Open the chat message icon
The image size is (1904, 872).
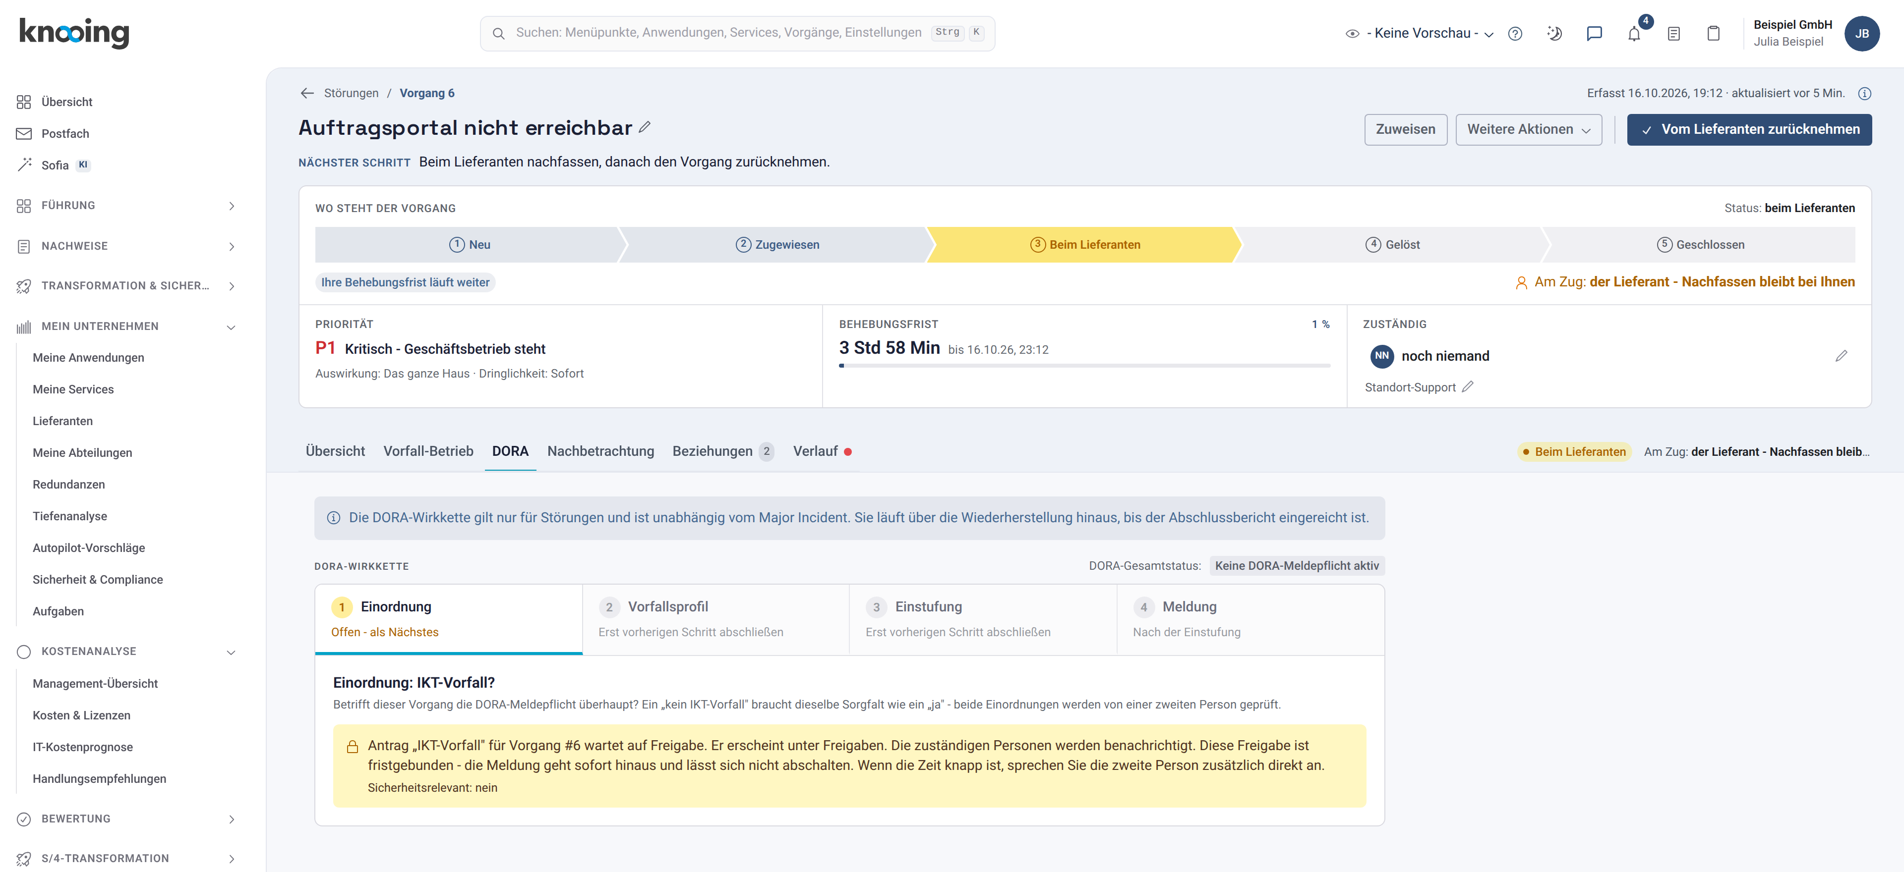tap(1594, 33)
